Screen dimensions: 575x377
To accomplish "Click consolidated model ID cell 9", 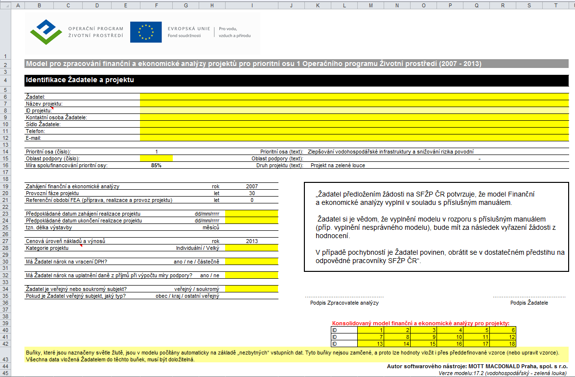I will [x=424, y=337].
